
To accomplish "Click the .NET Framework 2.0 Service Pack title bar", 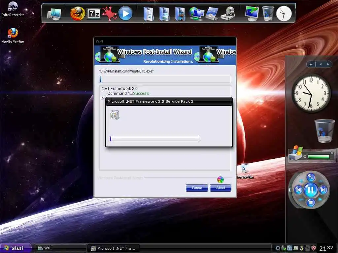I will (169, 101).
